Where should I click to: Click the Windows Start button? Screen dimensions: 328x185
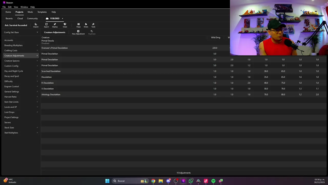107,181
